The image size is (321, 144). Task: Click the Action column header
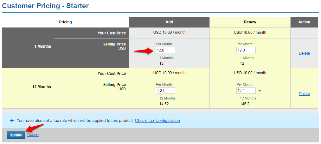304,22
